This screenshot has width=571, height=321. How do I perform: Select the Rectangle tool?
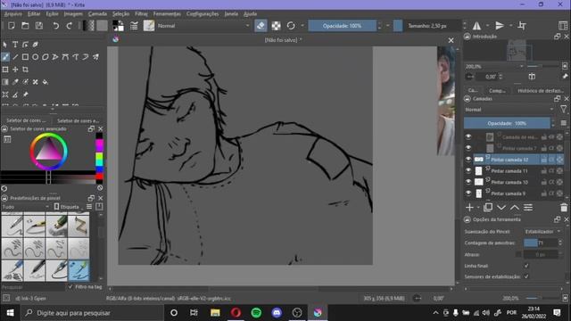25,57
